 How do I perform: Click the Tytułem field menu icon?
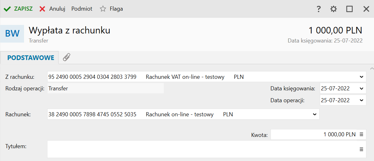[x=362, y=149]
